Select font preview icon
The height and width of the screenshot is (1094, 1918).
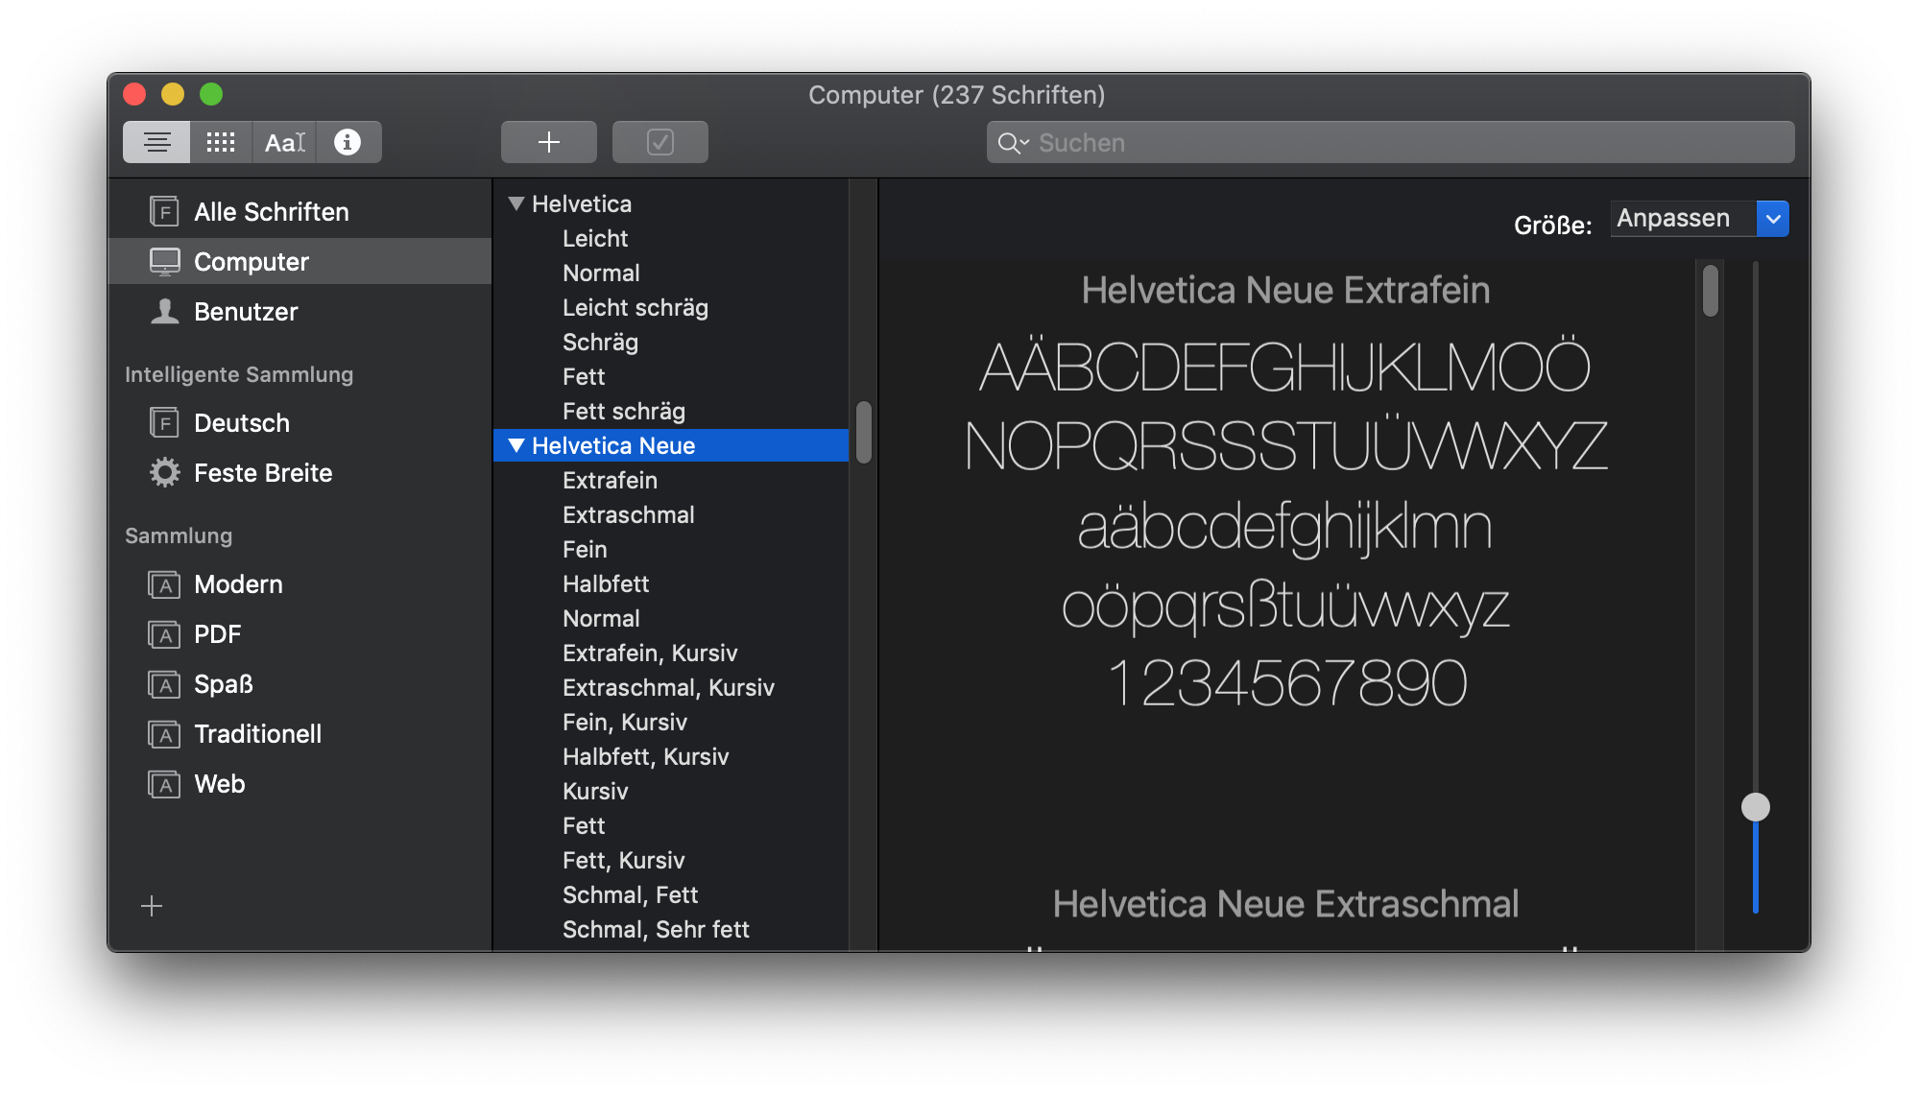pos(283,142)
